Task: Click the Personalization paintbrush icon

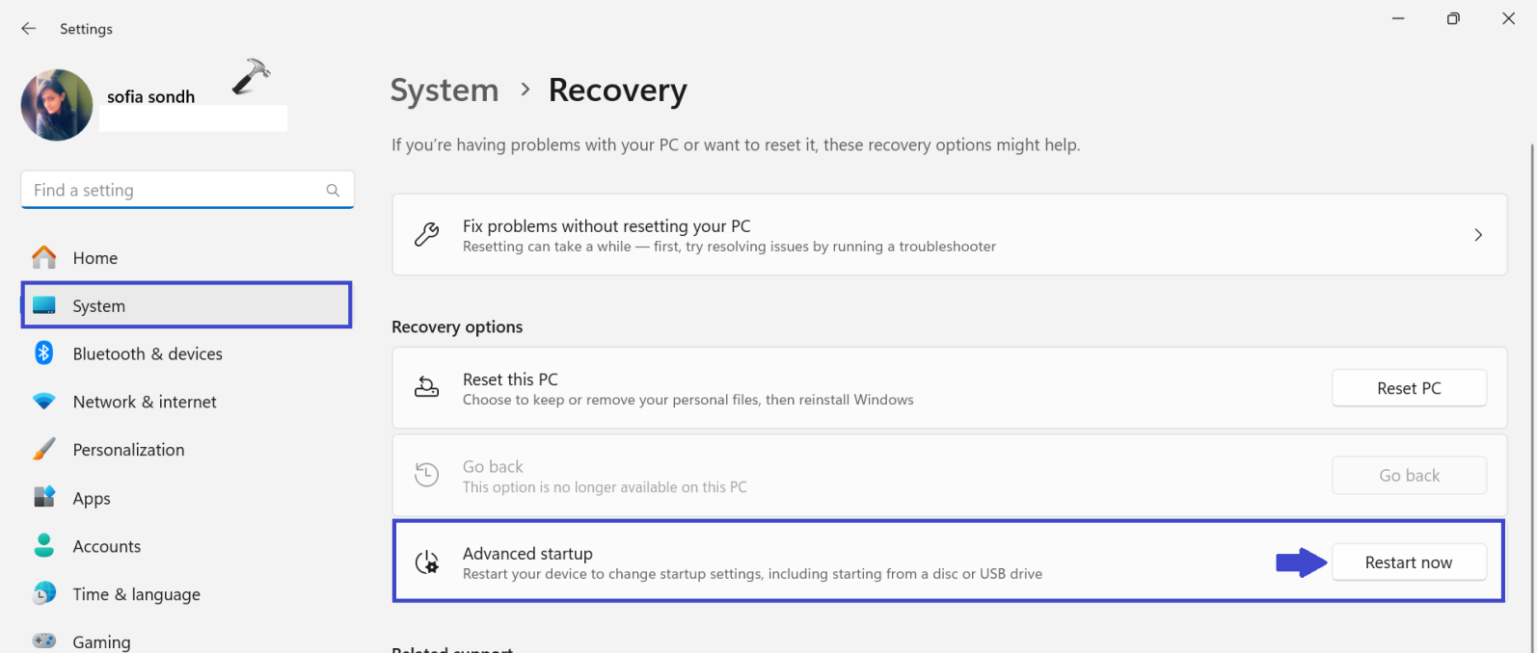Action: (x=44, y=450)
